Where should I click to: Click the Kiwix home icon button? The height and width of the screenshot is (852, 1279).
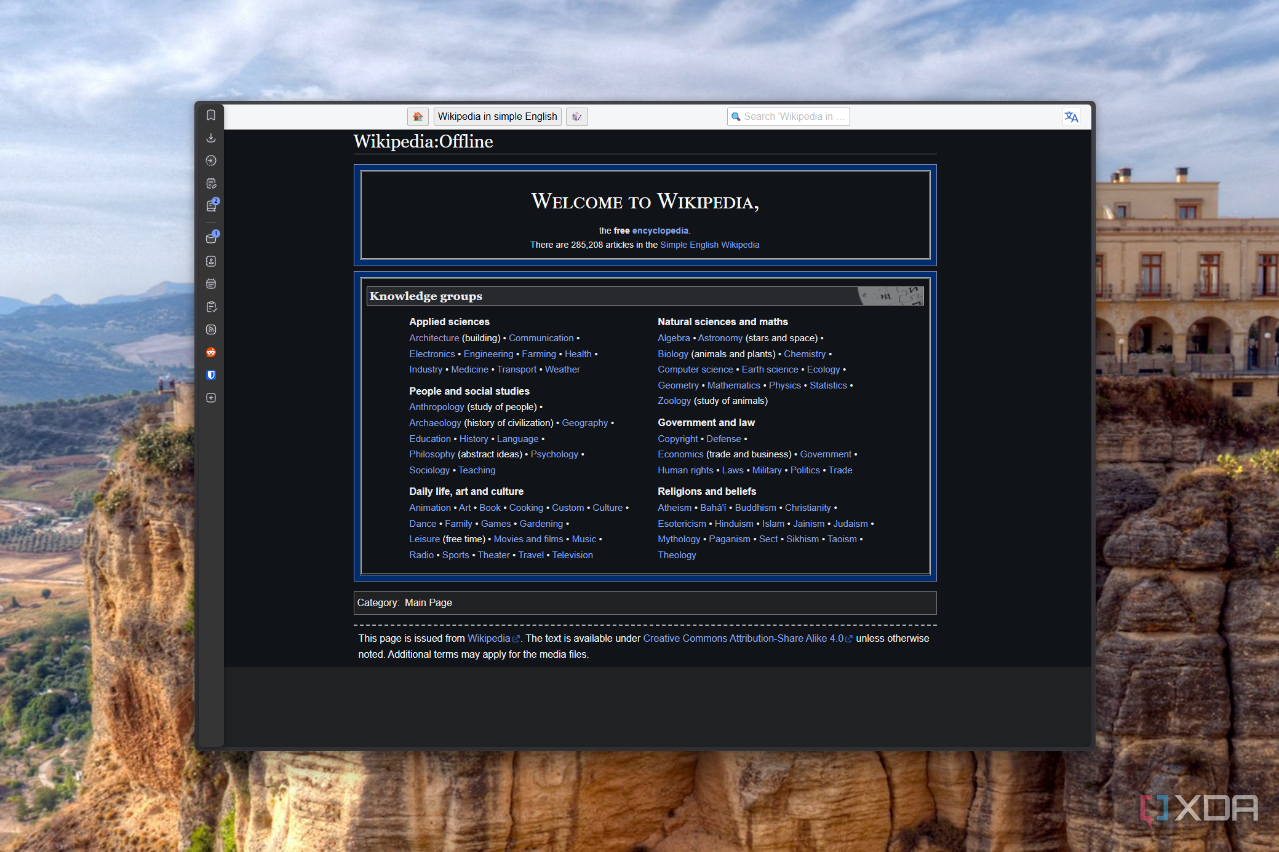[418, 117]
